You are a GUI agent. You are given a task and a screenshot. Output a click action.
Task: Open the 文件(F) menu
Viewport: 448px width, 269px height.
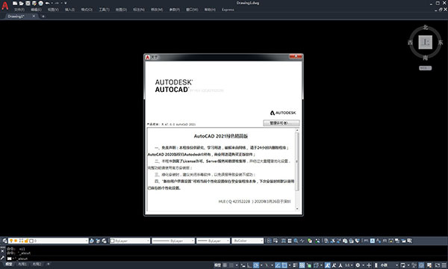pos(19,10)
